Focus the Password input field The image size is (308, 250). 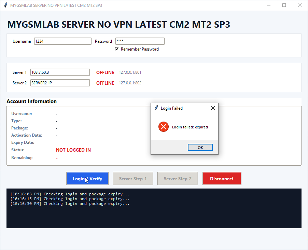(x=140, y=41)
